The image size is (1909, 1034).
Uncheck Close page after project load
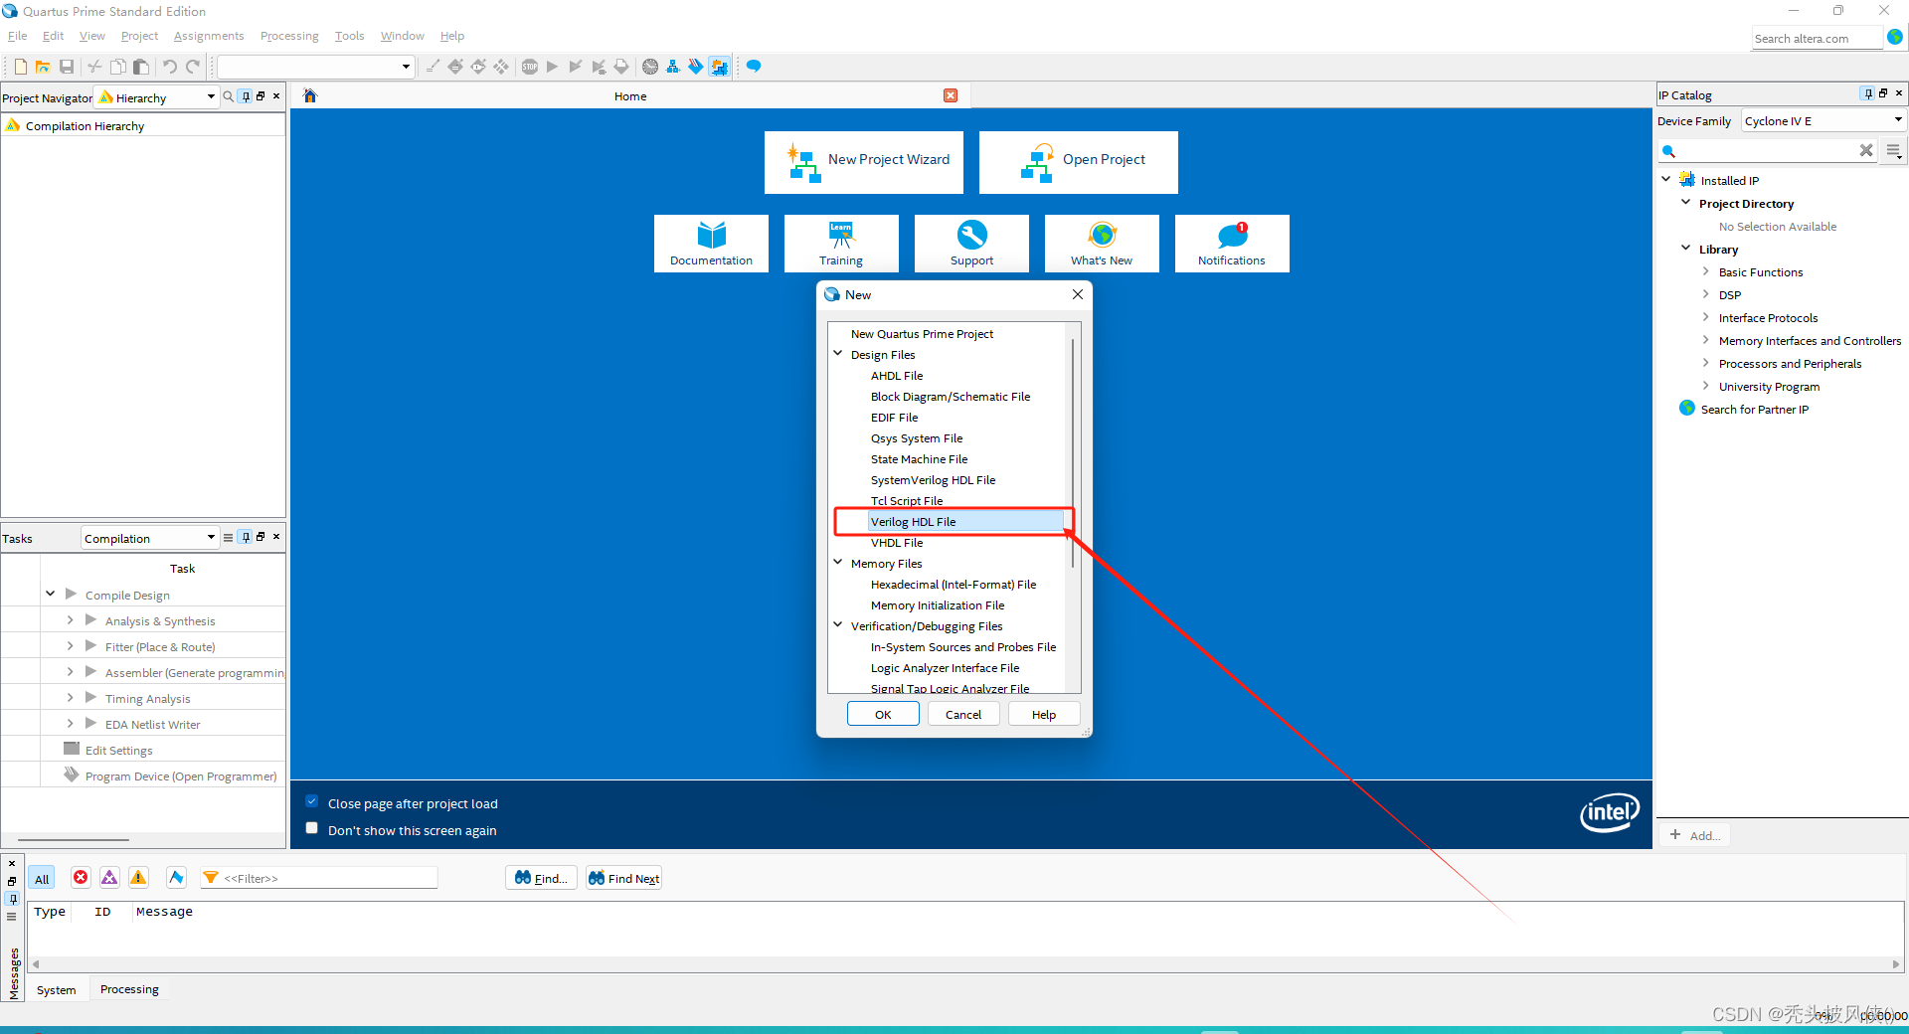[x=312, y=801]
